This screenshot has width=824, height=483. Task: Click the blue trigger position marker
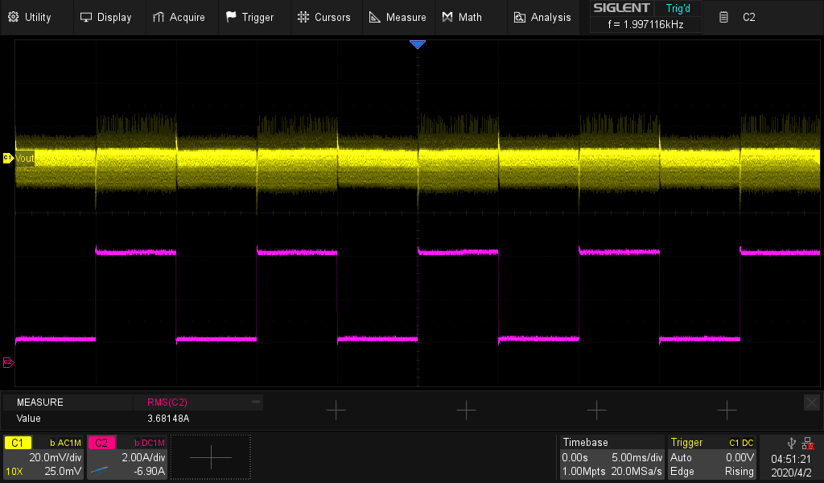417,45
